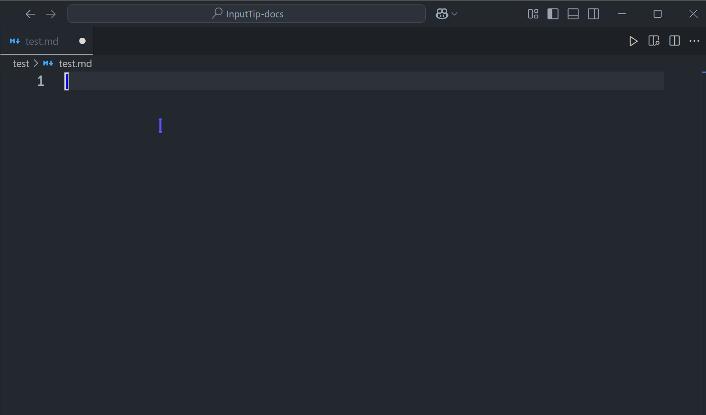Maximize the editor window

(x=658, y=14)
